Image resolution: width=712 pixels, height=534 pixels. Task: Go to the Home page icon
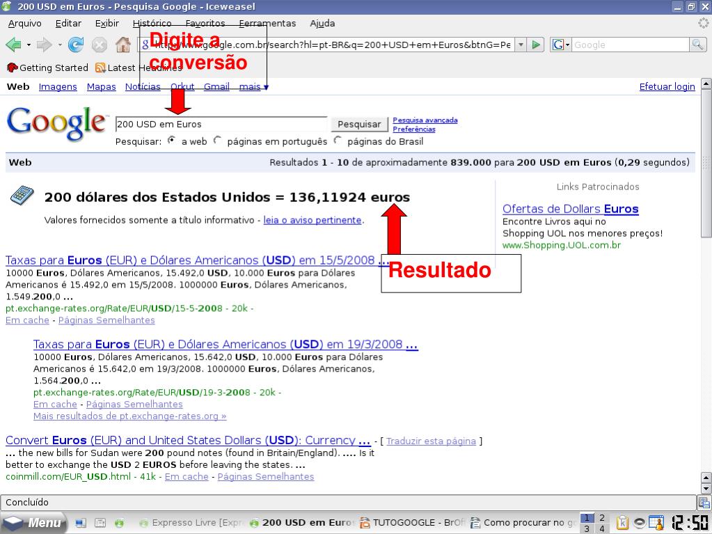(x=123, y=45)
